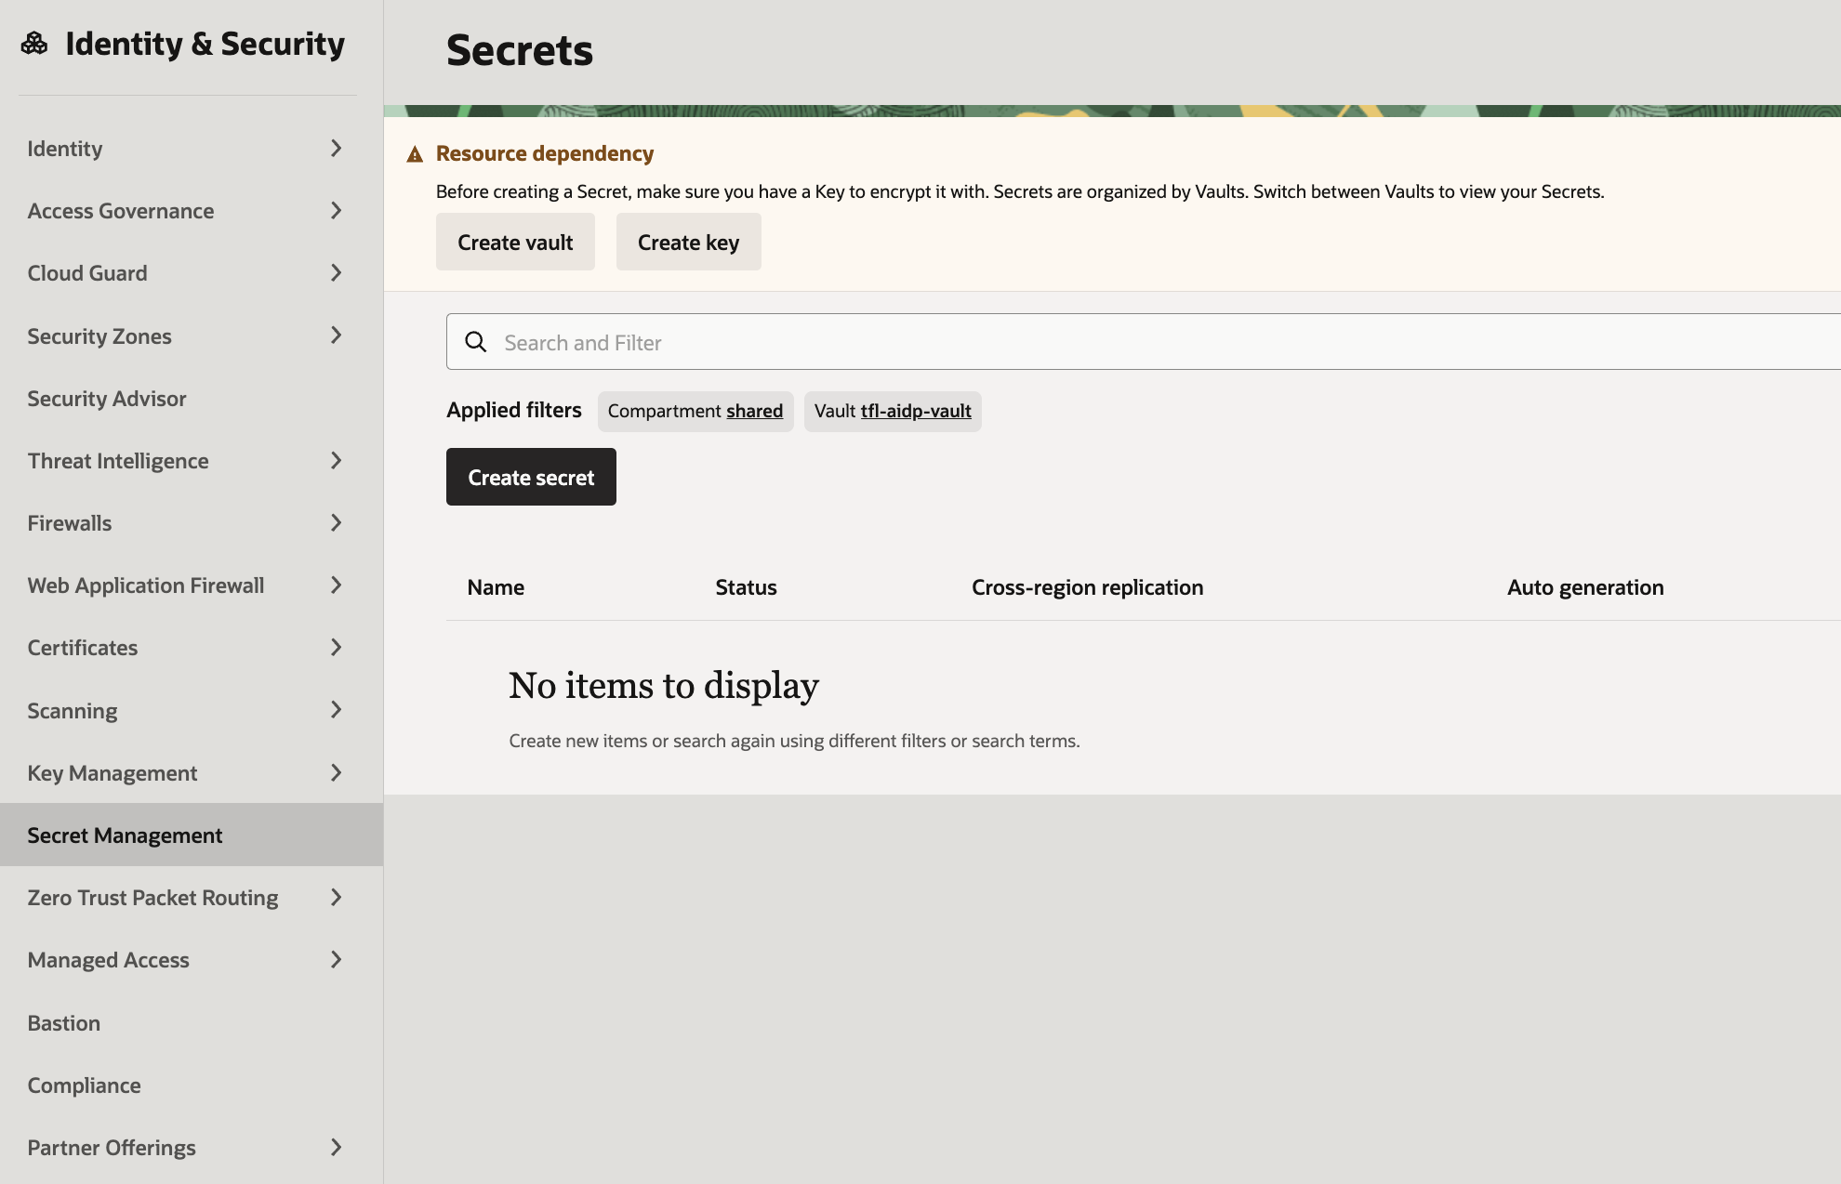
Task: Open the Identity sidebar item
Action: click(x=192, y=149)
